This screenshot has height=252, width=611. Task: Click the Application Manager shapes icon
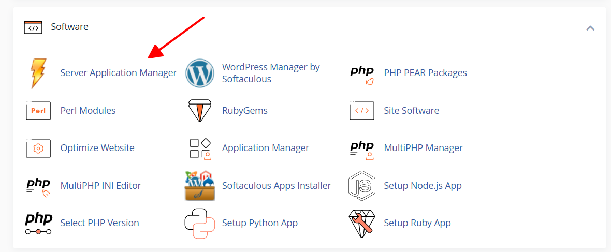click(200, 149)
